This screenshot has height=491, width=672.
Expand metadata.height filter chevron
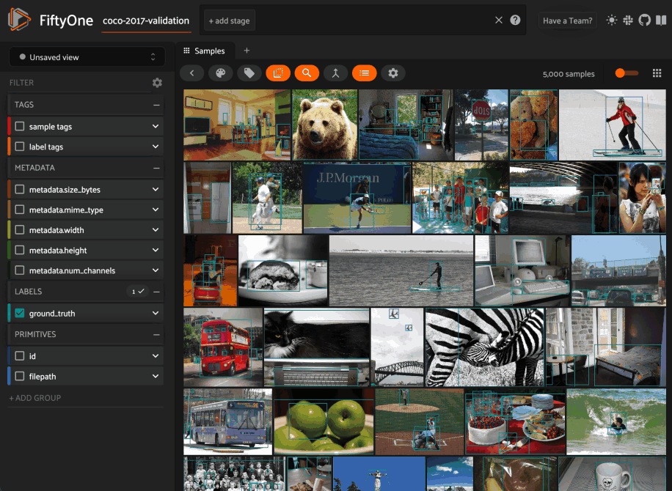[155, 250]
